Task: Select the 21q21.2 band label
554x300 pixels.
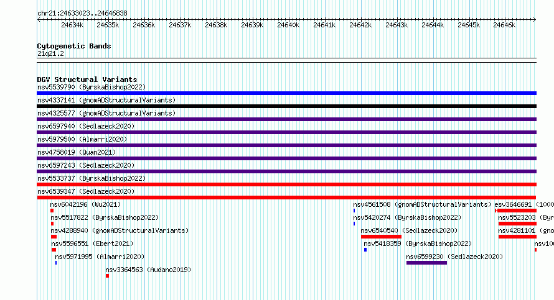Action: (x=50, y=53)
